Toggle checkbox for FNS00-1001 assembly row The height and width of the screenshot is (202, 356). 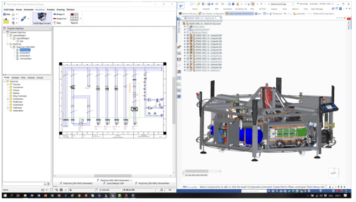188,35
